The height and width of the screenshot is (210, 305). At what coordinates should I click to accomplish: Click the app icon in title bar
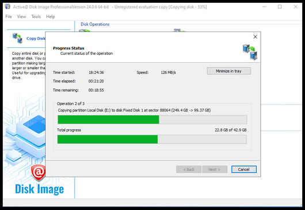(x=7, y=6)
